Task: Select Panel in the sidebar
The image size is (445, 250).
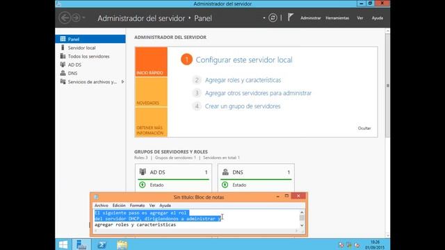Action: coord(90,39)
